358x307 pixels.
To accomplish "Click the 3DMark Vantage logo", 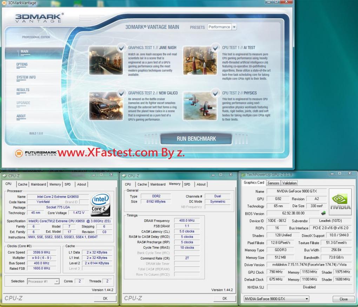I will click(x=39, y=18).
